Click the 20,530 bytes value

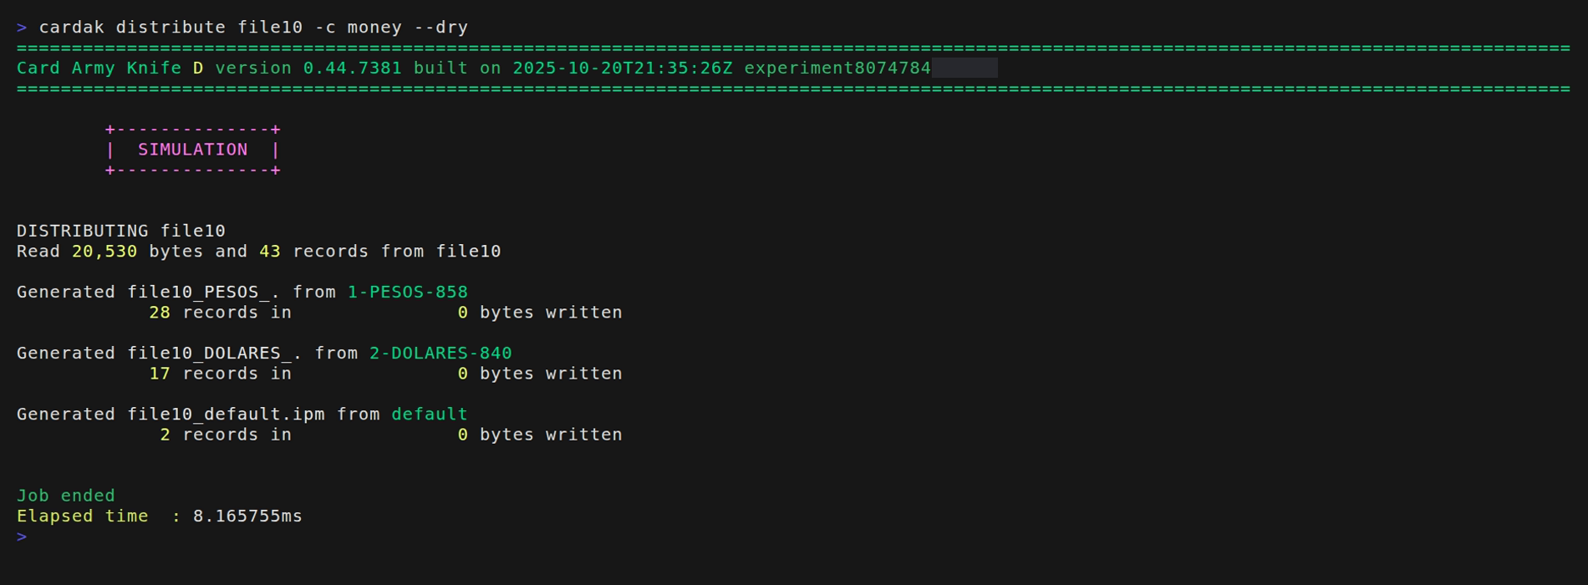[104, 252]
